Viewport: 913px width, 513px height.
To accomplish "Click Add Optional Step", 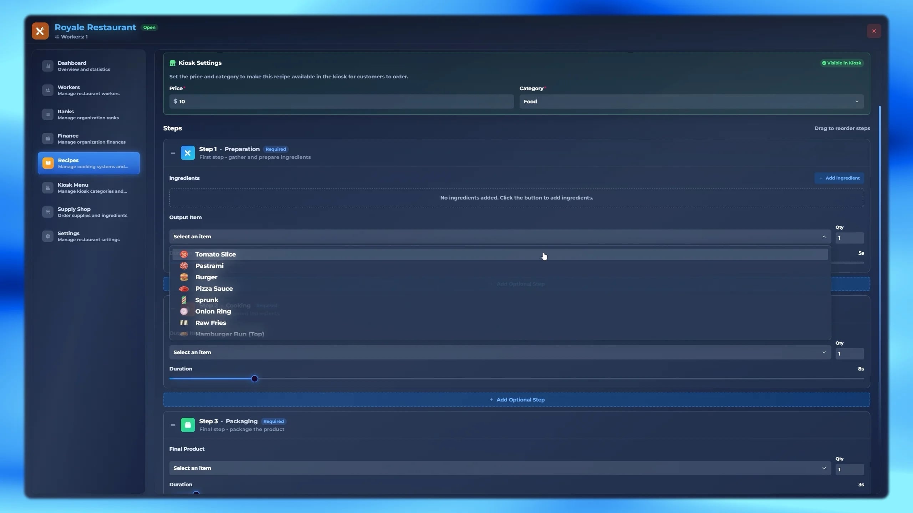I will point(517,399).
